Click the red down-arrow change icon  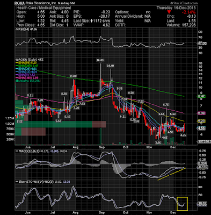(x=169, y=12)
